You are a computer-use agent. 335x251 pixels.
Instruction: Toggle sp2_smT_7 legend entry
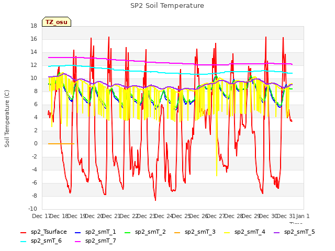click(95, 241)
